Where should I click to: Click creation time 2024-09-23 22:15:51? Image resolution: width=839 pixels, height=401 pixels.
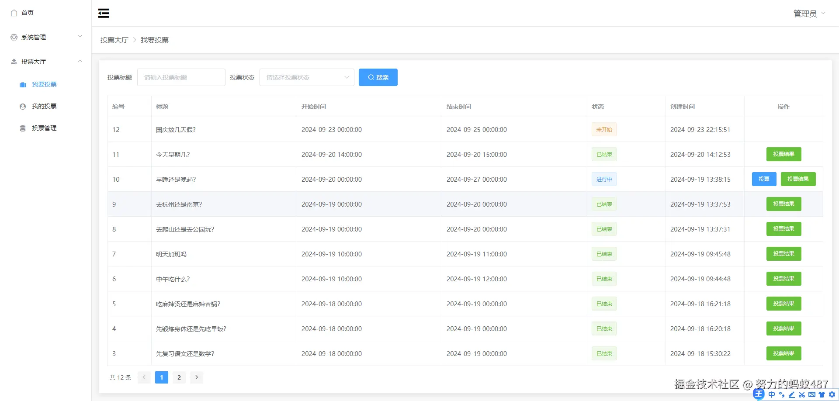click(x=700, y=130)
